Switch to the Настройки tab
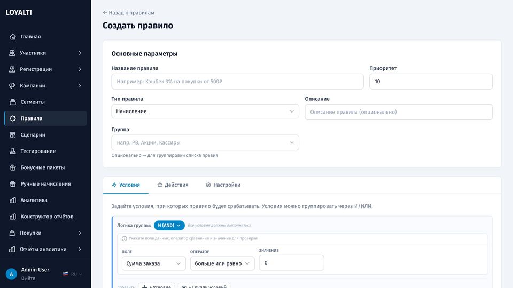 coord(223,185)
